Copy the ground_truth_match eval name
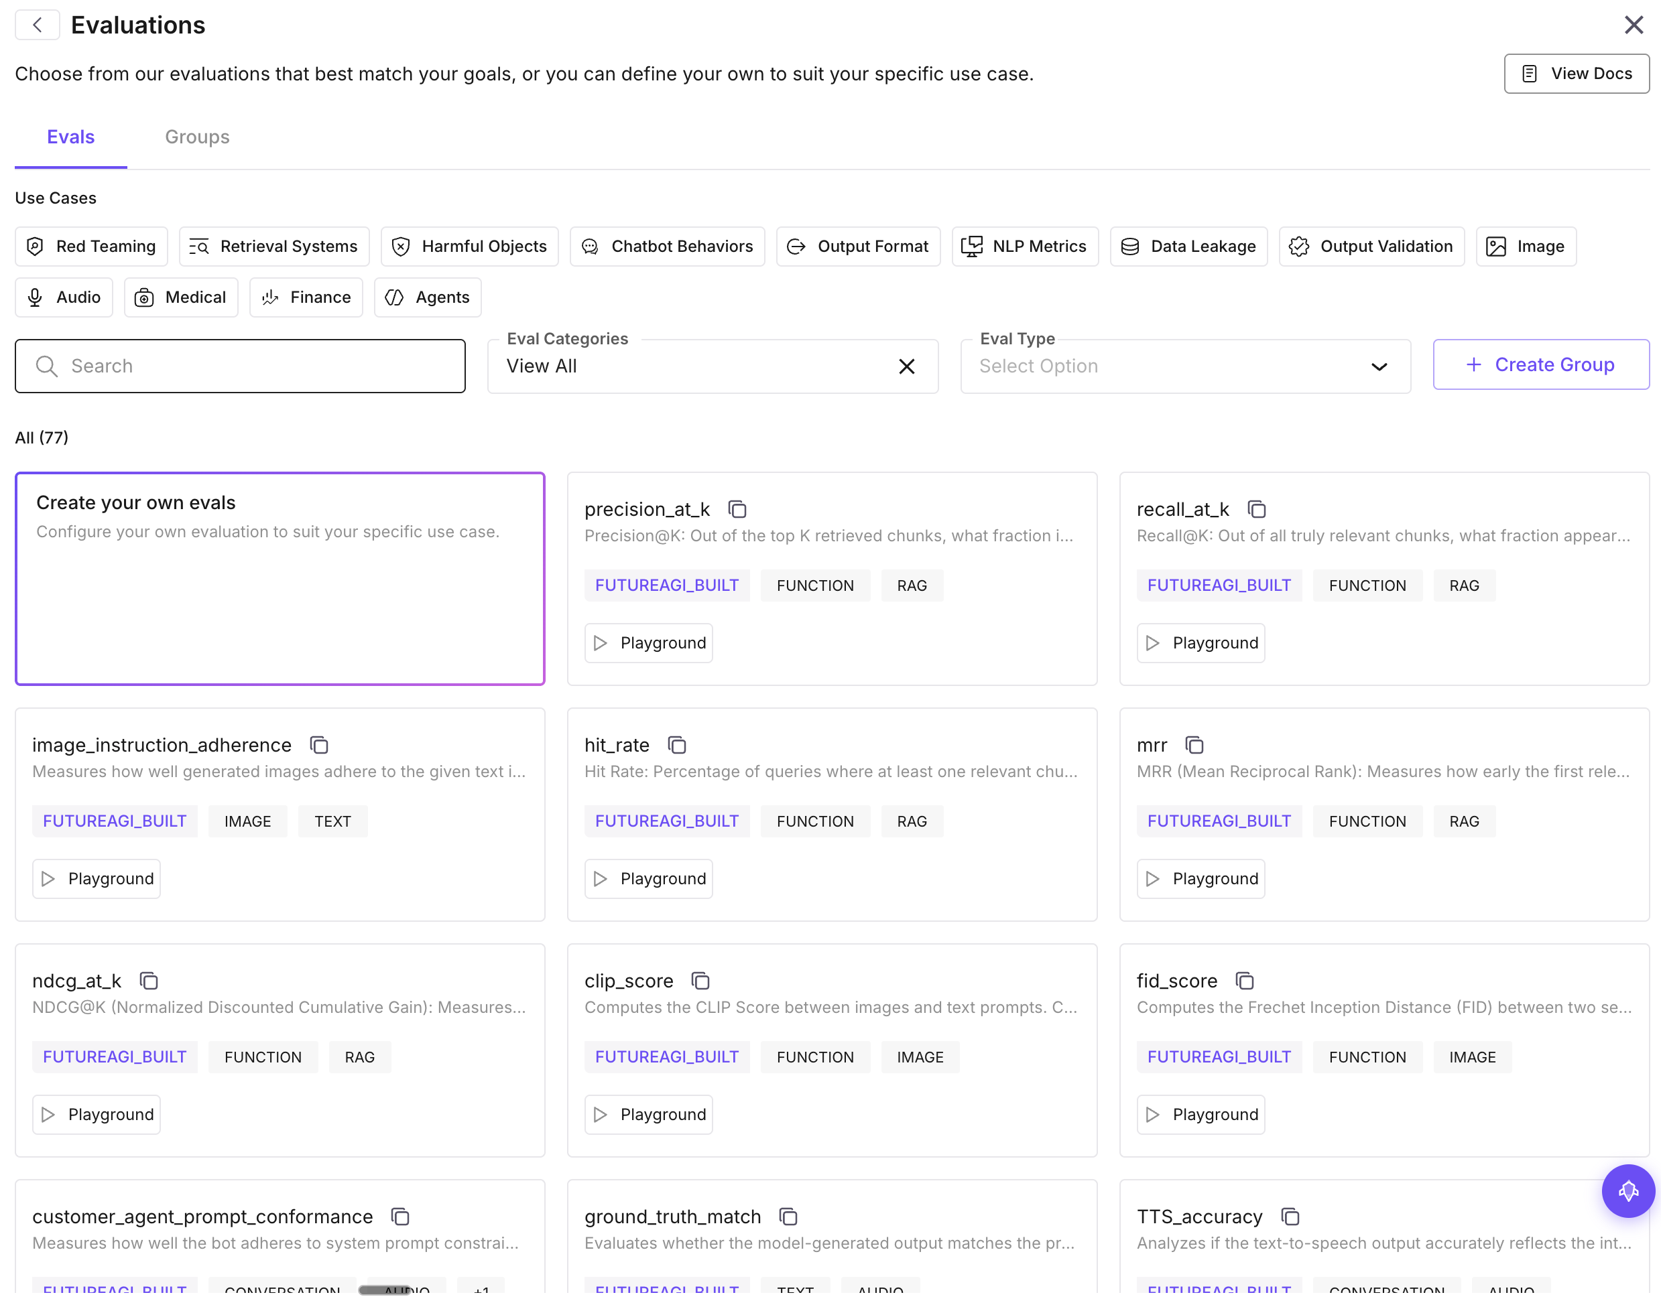 click(788, 1217)
